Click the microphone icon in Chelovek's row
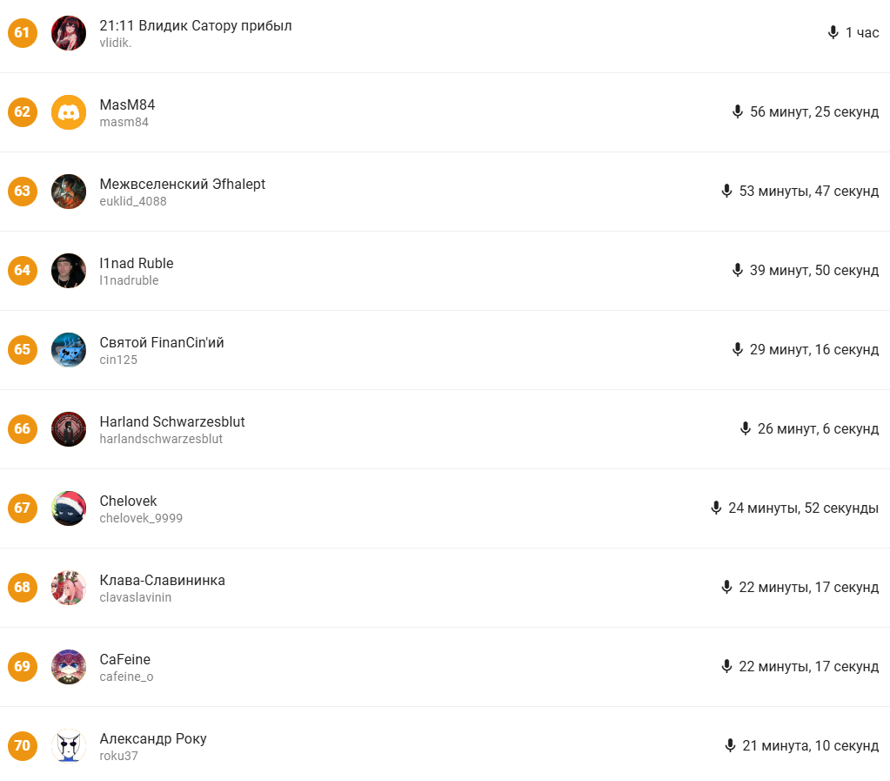The image size is (890, 781). click(716, 508)
